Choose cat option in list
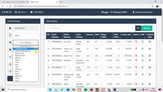This screenshot has width=163, height=92. pos(25,67)
